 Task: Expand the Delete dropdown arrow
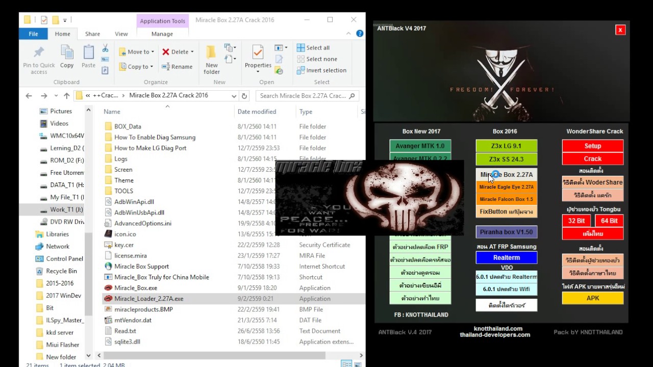click(192, 52)
